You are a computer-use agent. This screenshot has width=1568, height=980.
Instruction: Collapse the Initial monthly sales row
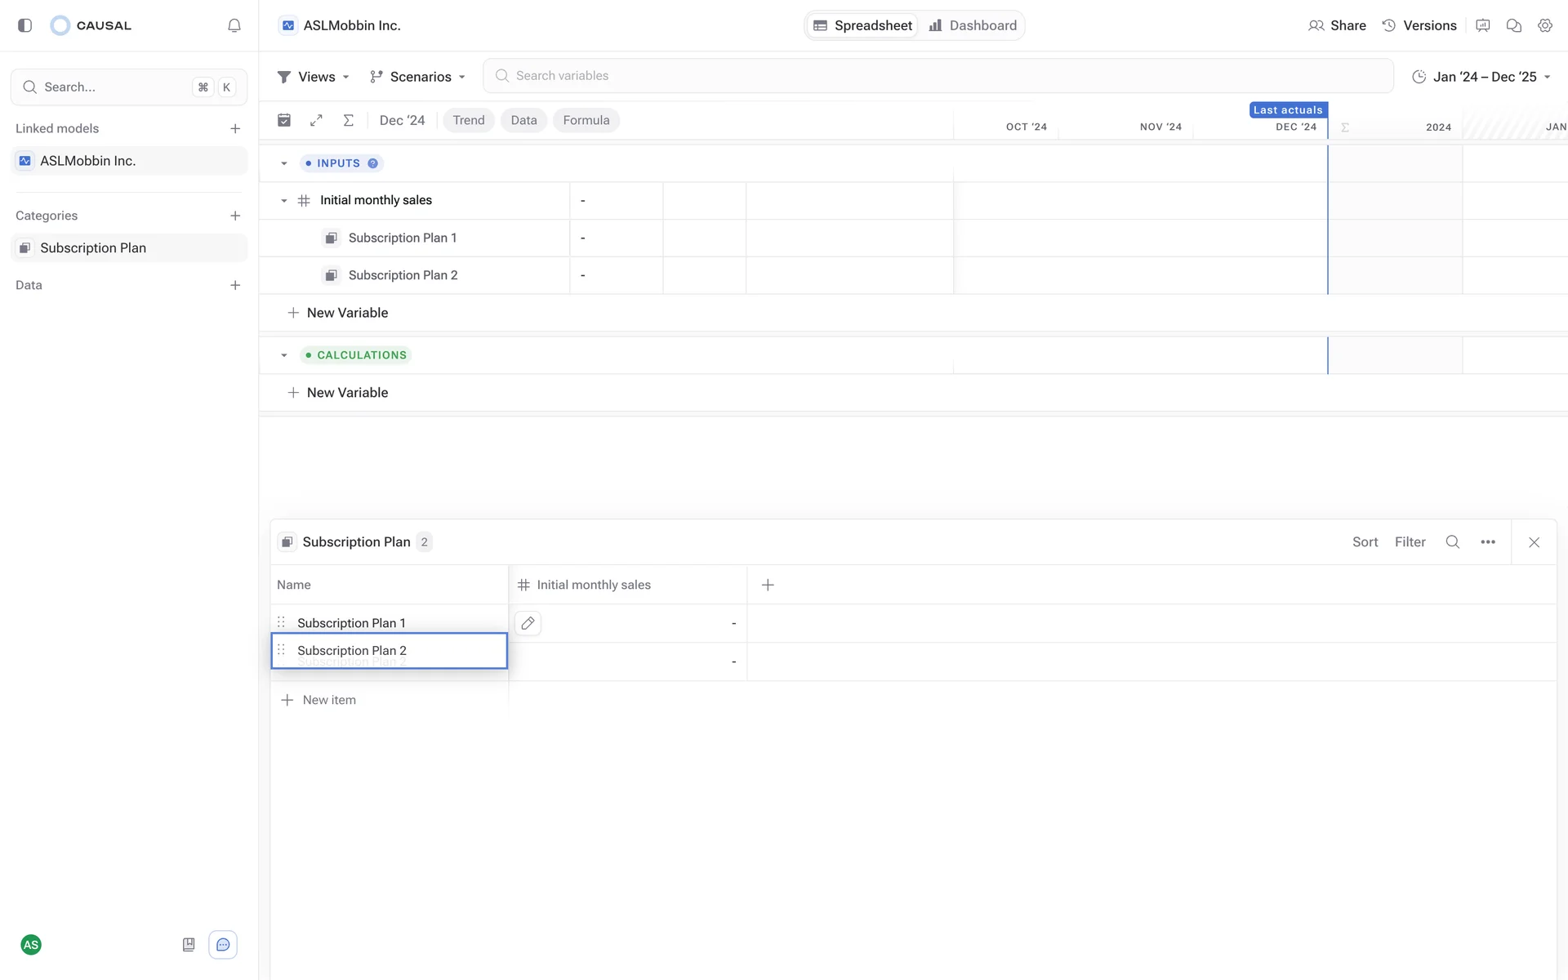click(284, 201)
